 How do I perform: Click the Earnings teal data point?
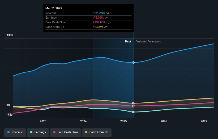pos(133,112)
